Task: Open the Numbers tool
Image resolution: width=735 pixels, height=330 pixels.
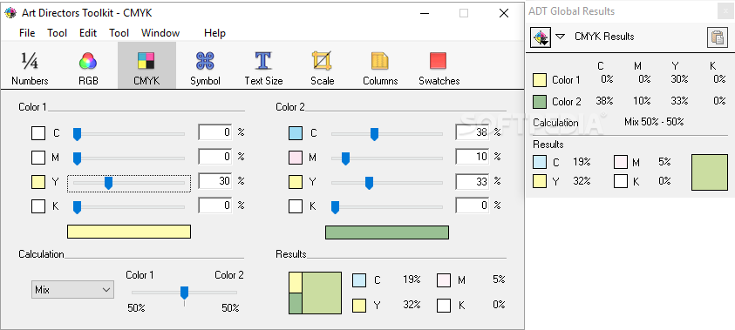Action: pos(30,65)
